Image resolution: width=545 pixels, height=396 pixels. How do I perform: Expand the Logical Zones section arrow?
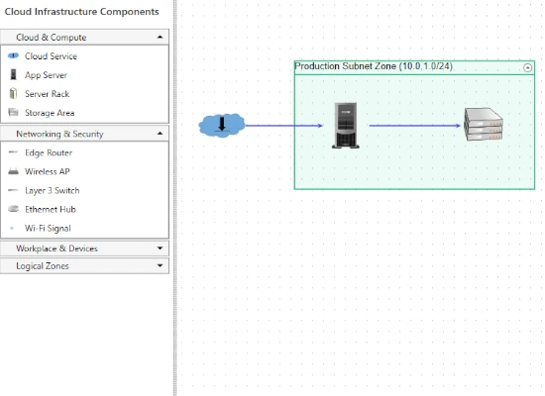pyautogui.click(x=160, y=265)
